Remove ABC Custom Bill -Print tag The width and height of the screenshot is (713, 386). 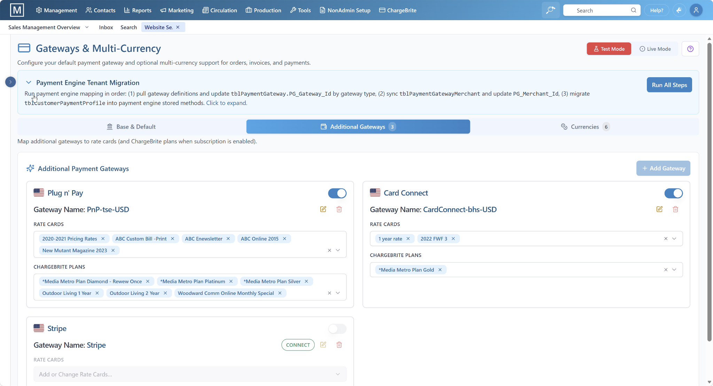tap(172, 239)
